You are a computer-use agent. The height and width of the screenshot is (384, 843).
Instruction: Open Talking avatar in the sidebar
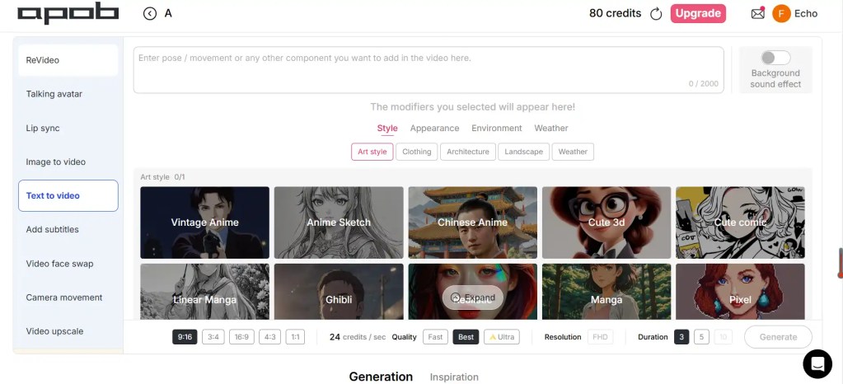68,94
